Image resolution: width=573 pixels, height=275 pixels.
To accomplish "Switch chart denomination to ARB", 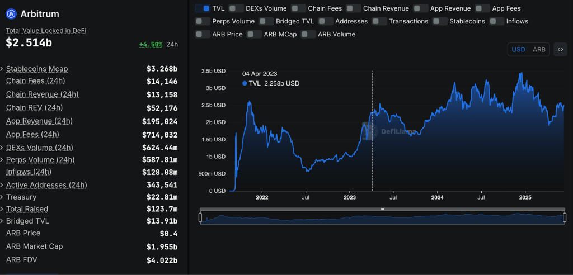I will point(539,49).
